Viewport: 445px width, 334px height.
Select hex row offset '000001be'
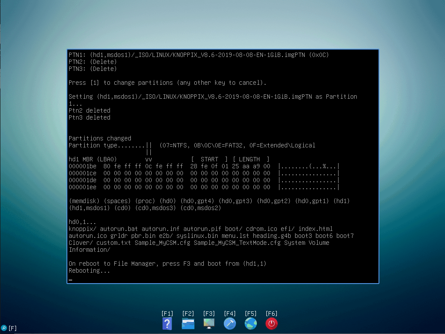(x=83, y=166)
